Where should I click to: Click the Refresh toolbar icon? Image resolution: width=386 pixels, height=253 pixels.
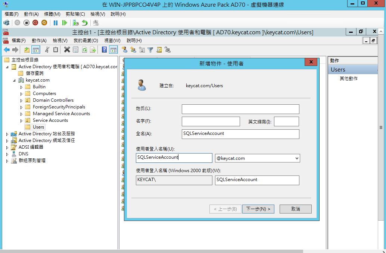point(84,50)
